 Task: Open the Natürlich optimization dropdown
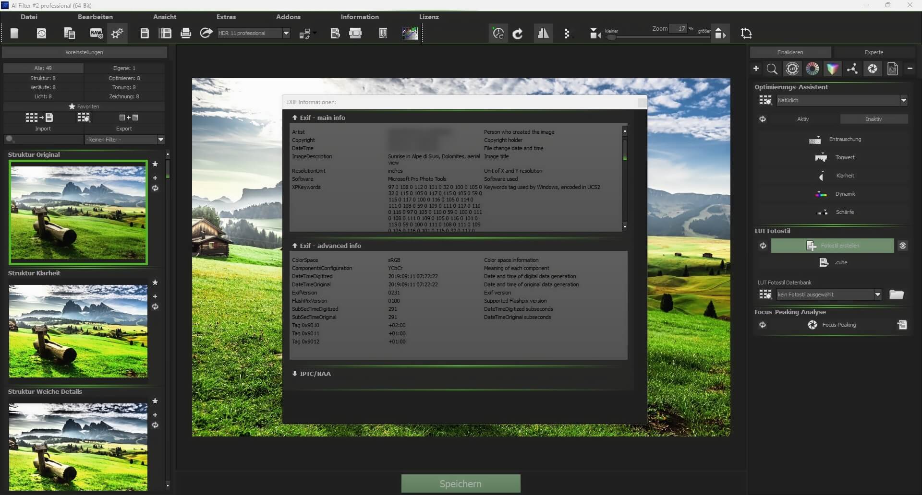[x=904, y=100]
